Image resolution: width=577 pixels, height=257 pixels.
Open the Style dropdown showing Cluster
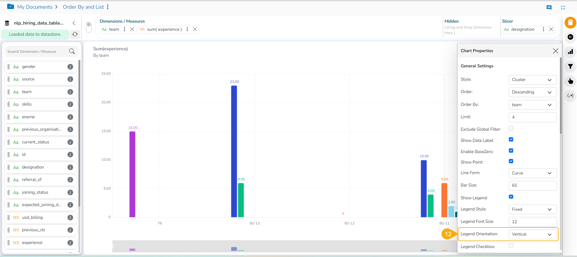(533, 80)
